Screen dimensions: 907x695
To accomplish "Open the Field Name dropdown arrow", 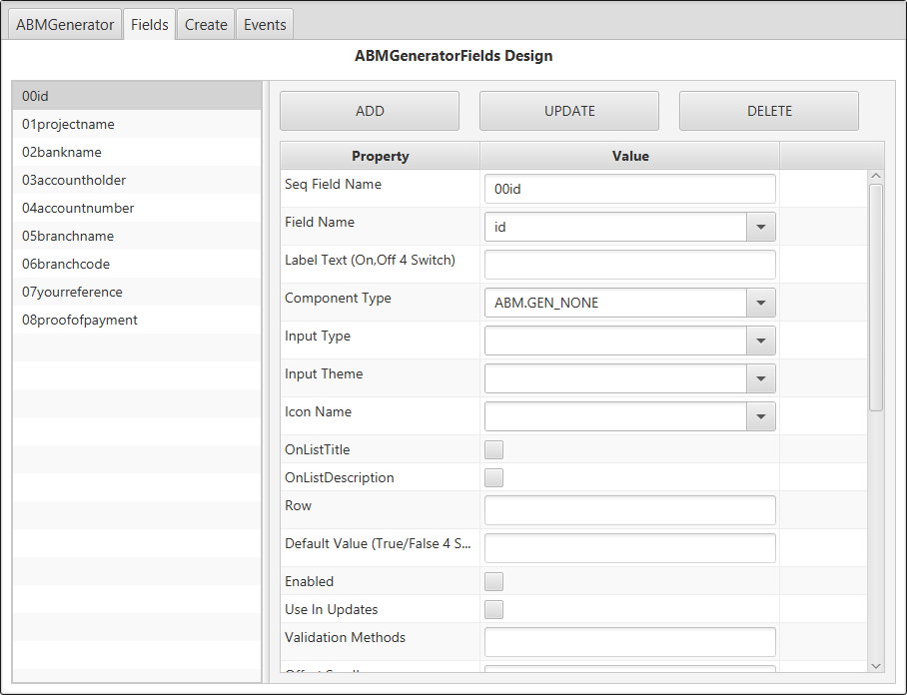I will [761, 227].
